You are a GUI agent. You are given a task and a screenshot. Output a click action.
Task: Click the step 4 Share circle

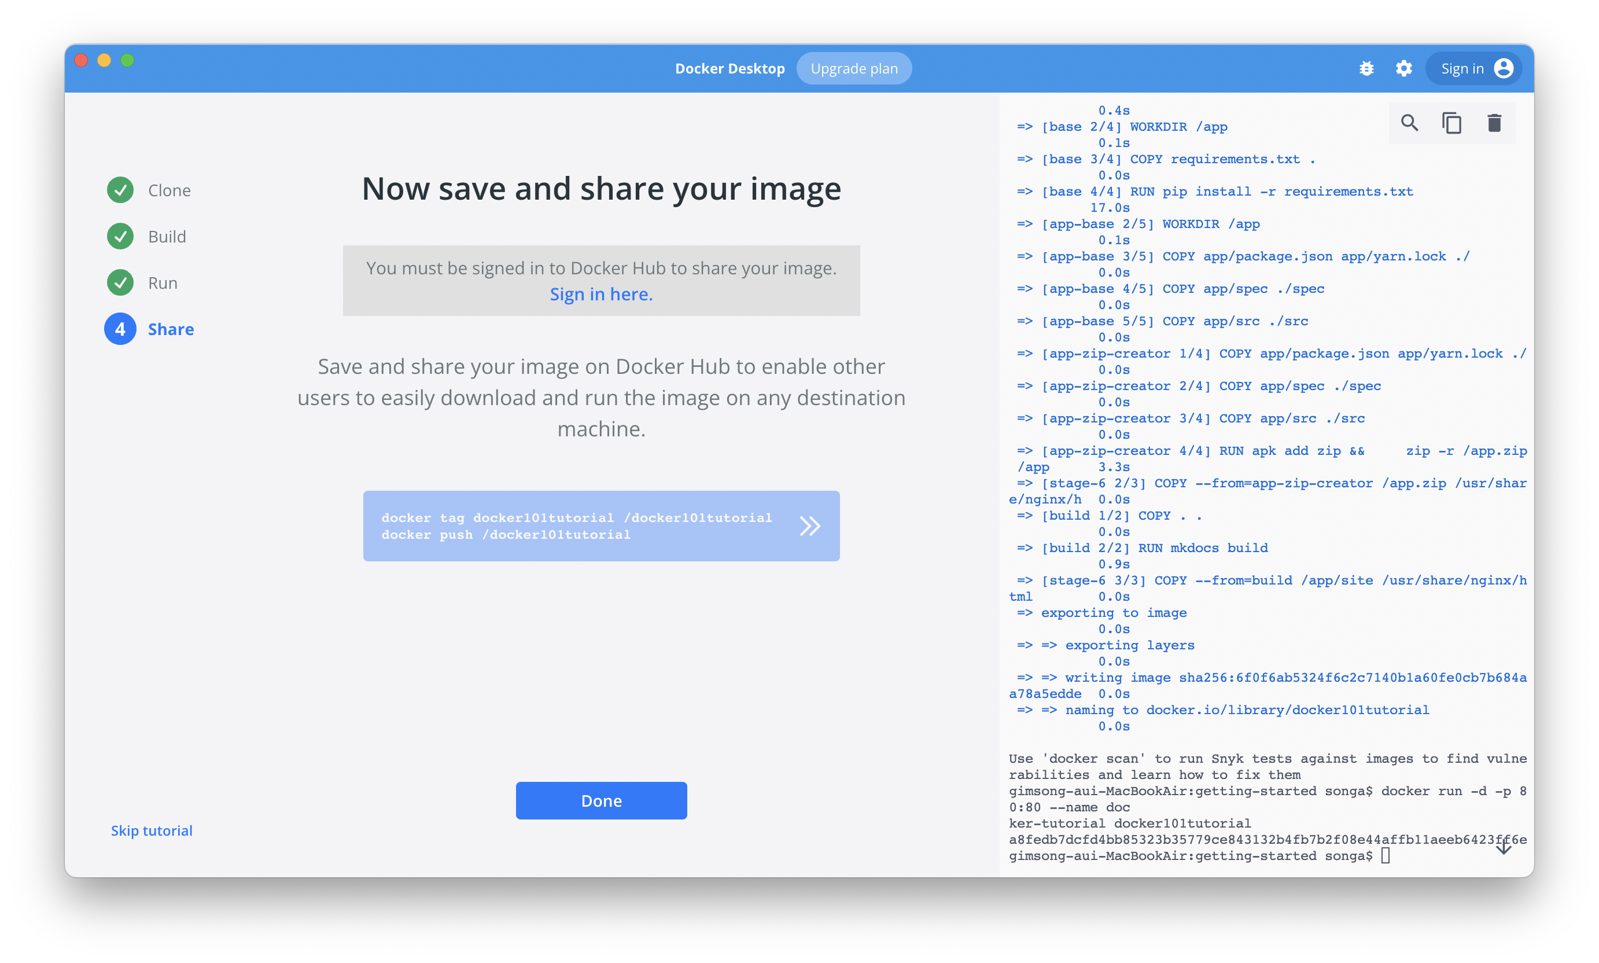point(120,329)
